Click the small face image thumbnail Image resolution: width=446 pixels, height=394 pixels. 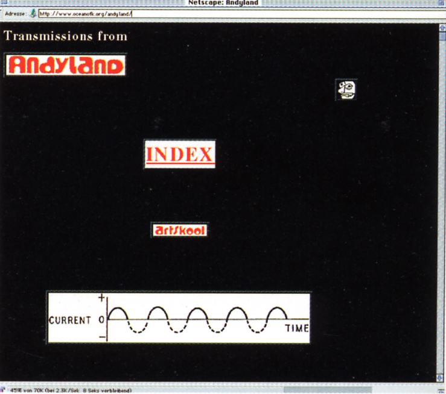346,90
